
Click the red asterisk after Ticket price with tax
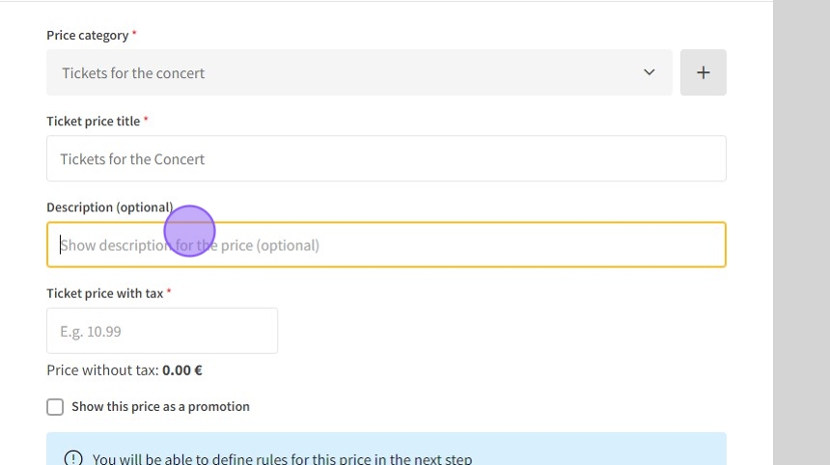point(169,292)
